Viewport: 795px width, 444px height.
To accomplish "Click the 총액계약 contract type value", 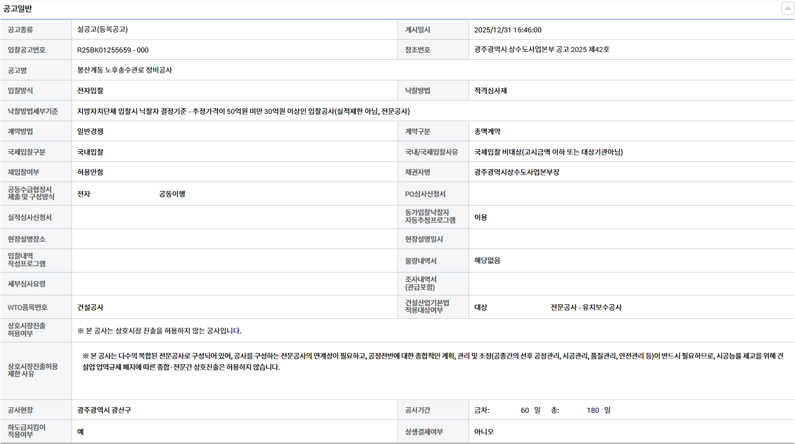I will [x=487, y=131].
